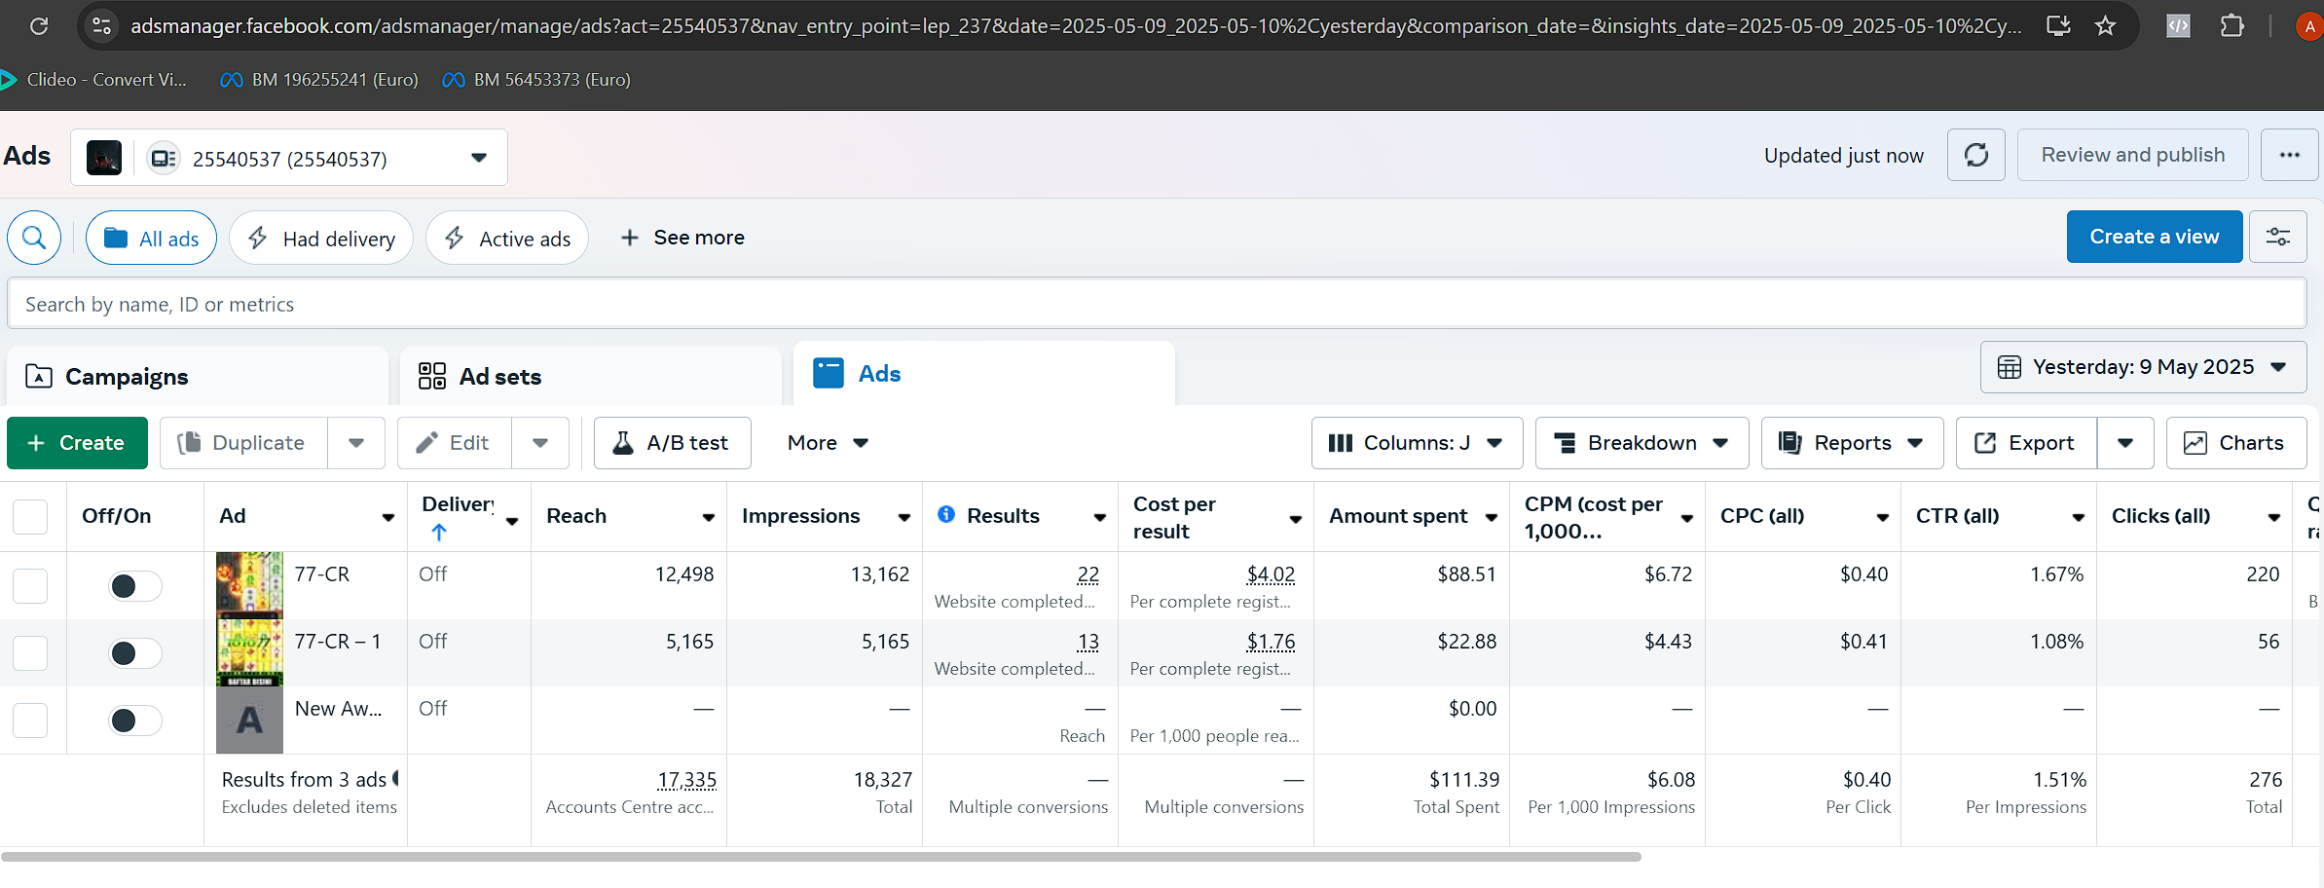This screenshot has width=2324, height=888.
Task: Reload the page in browser
Action: [39, 26]
